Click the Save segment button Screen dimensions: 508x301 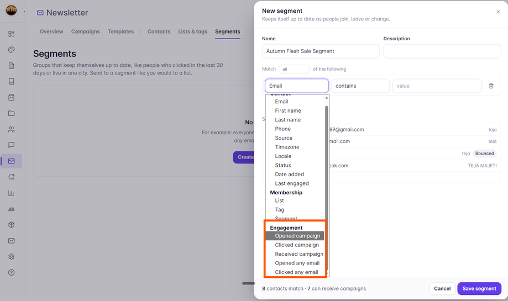(x=479, y=288)
